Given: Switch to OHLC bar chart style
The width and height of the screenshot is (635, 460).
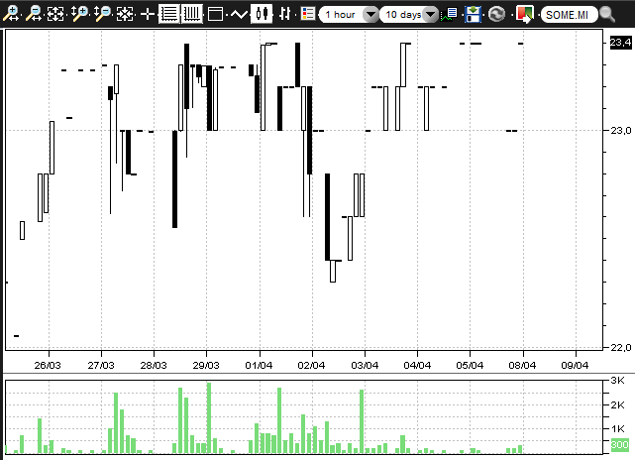Looking at the screenshot, I should (x=284, y=14).
